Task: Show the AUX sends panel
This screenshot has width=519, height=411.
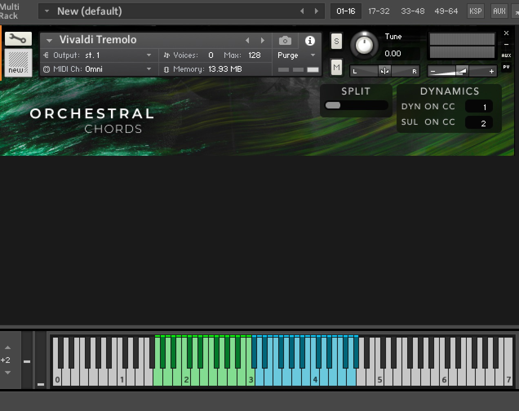Action: pyautogui.click(x=499, y=11)
